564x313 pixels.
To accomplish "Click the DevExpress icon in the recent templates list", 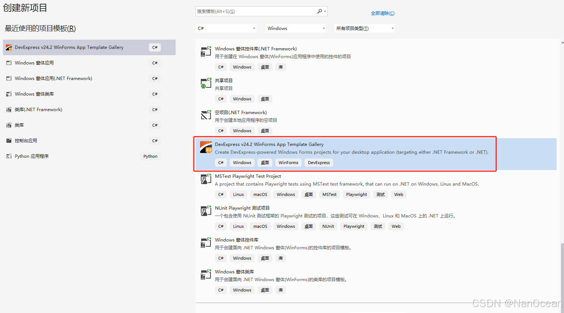I will click(x=9, y=47).
